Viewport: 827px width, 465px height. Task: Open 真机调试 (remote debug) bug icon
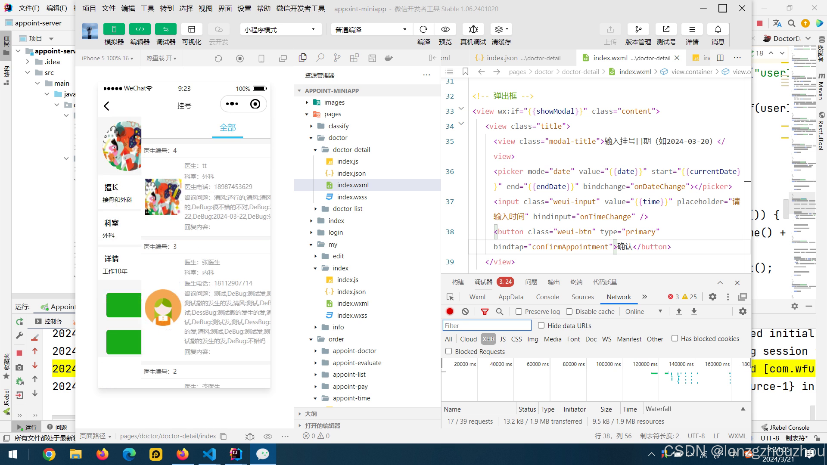click(x=473, y=29)
